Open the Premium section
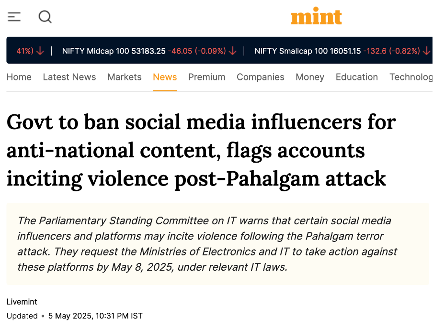The width and height of the screenshot is (433, 330). [x=207, y=77]
